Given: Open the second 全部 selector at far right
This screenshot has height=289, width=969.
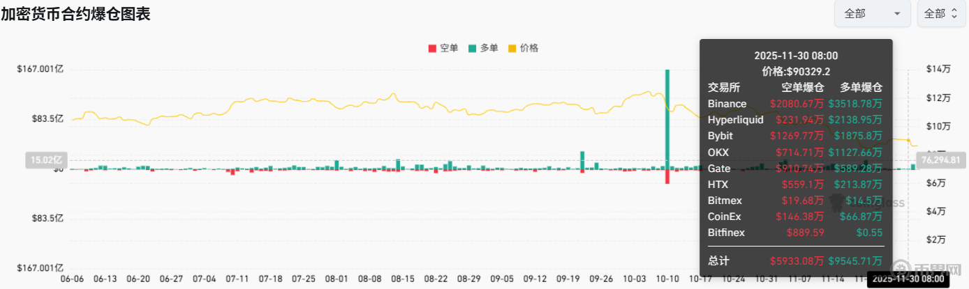Looking at the screenshot, I should coord(941,13).
